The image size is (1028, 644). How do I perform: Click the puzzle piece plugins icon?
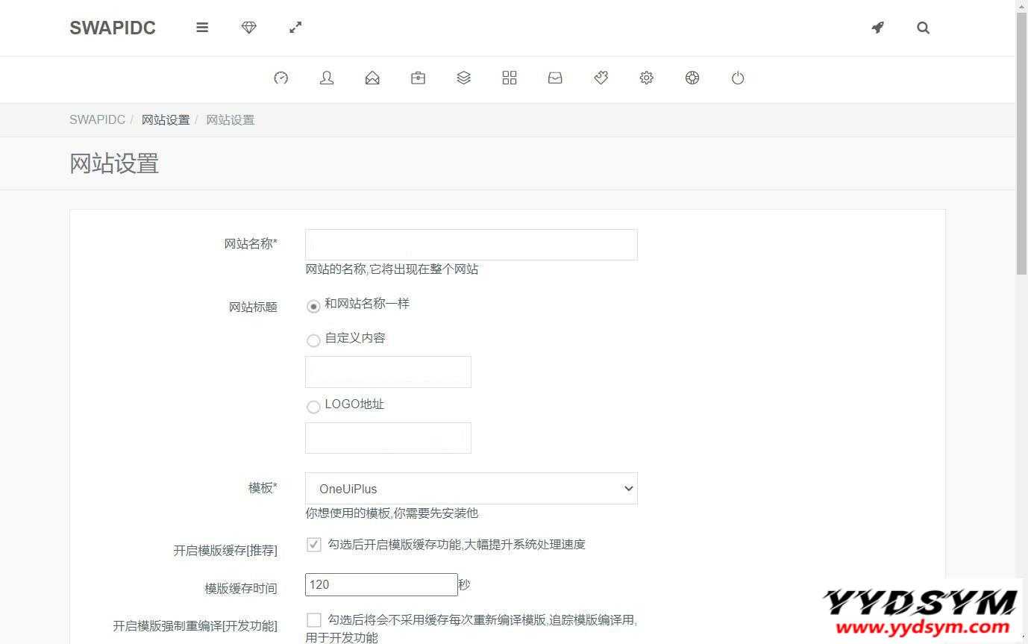[601, 78]
